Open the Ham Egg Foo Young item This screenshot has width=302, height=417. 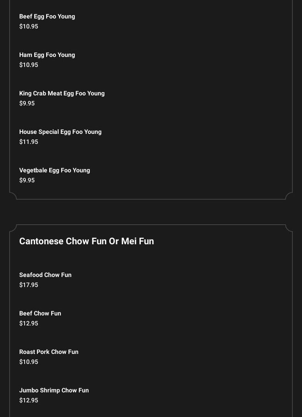click(x=47, y=55)
